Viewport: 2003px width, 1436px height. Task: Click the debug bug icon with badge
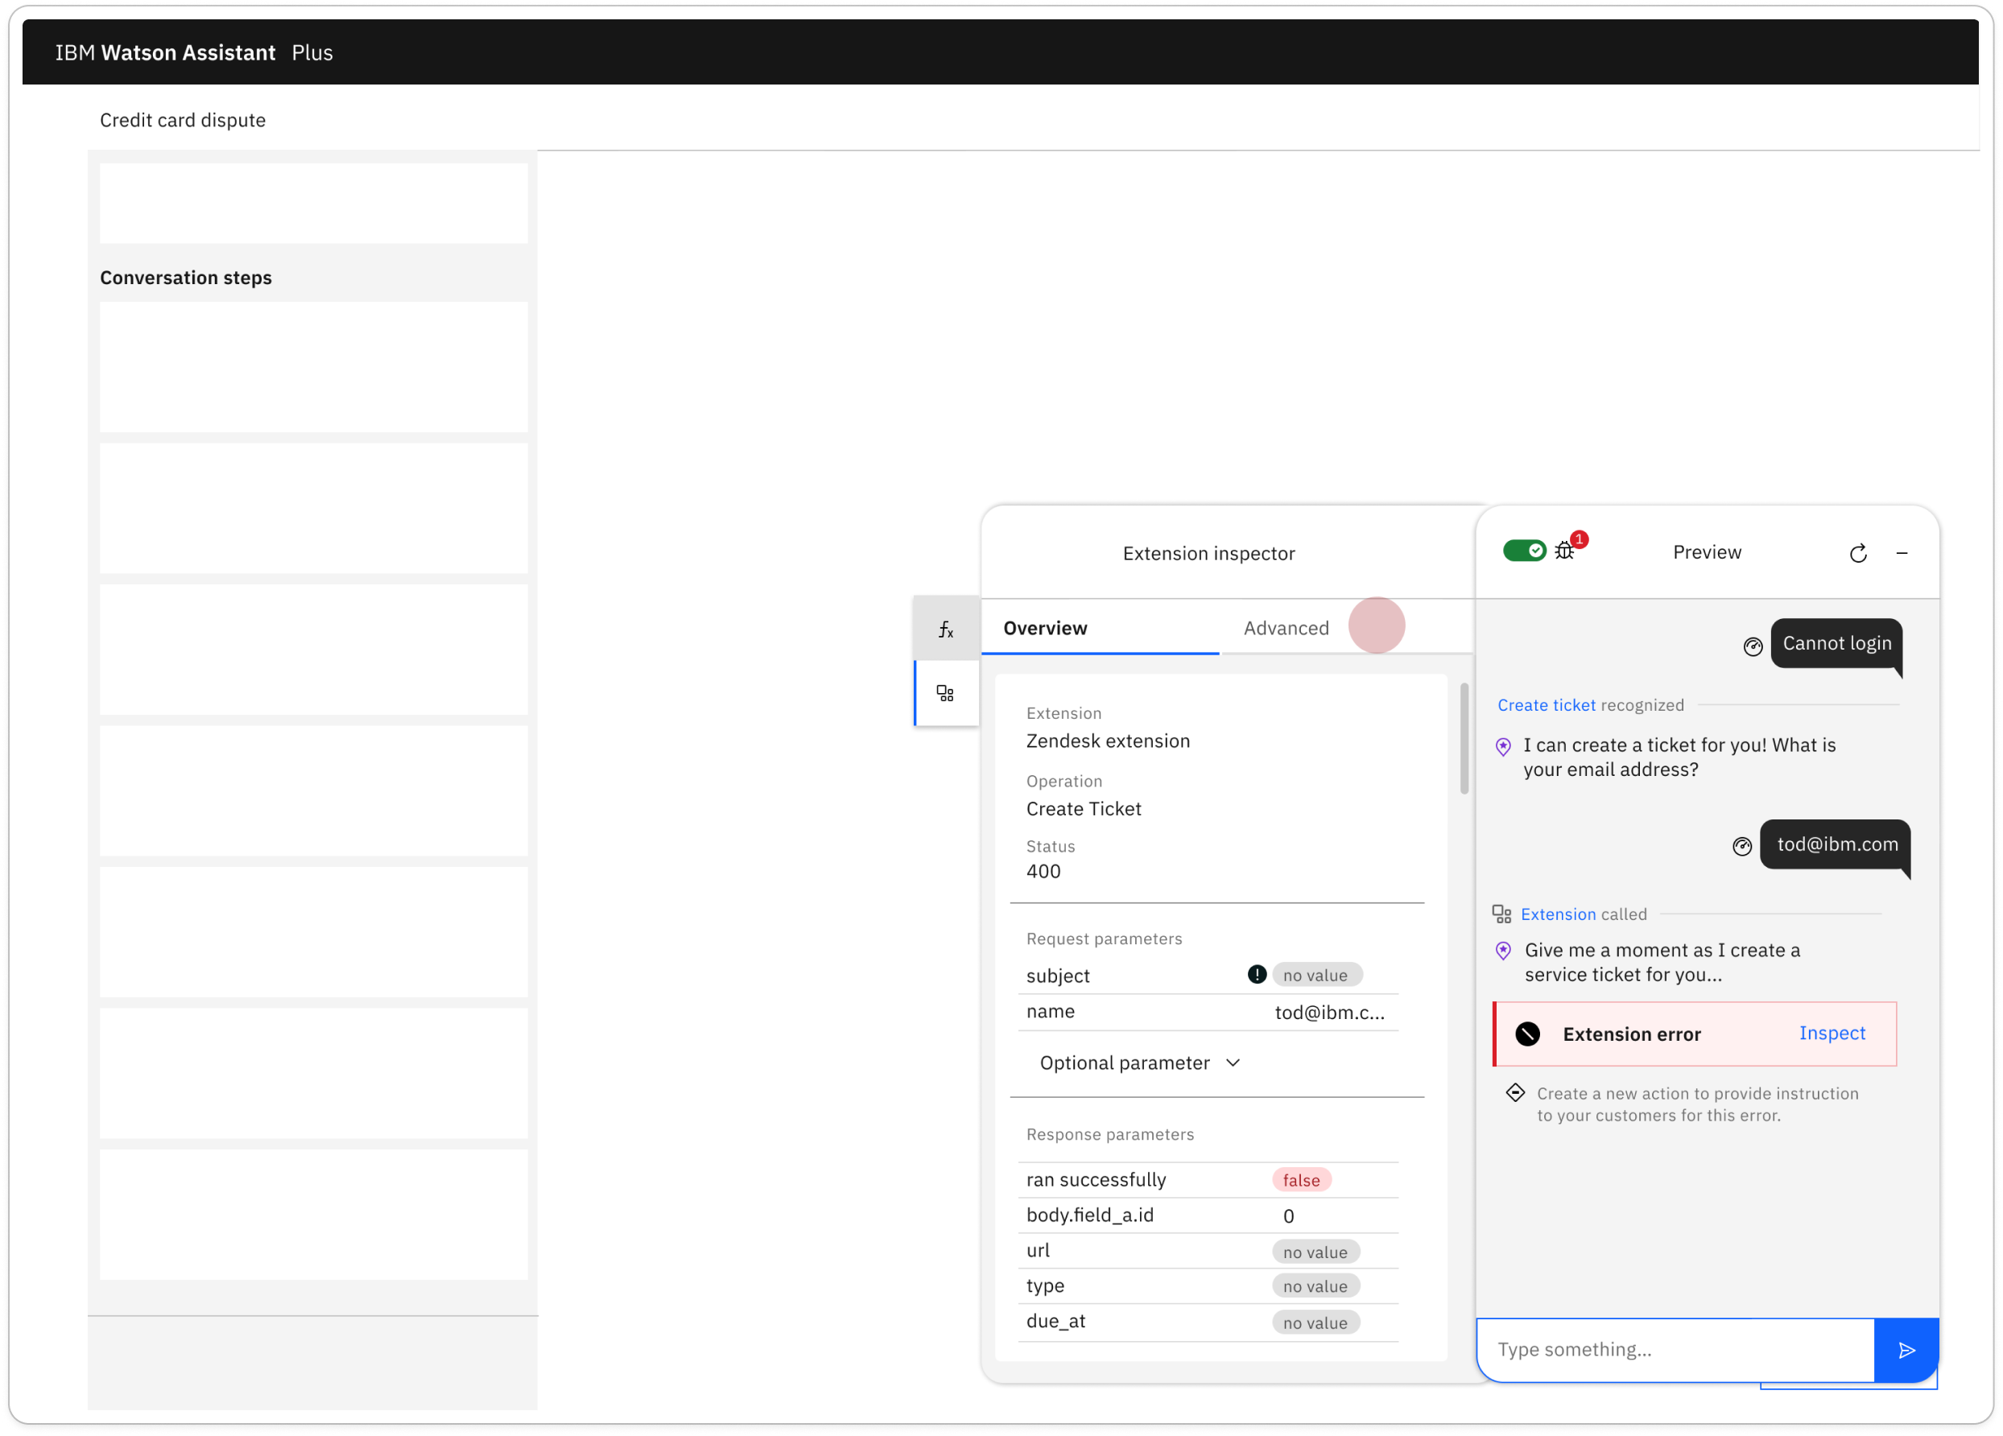pyautogui.click(x=1565, y=551)
